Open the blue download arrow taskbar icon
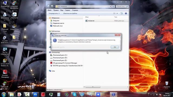 click(x=98, y=95)
